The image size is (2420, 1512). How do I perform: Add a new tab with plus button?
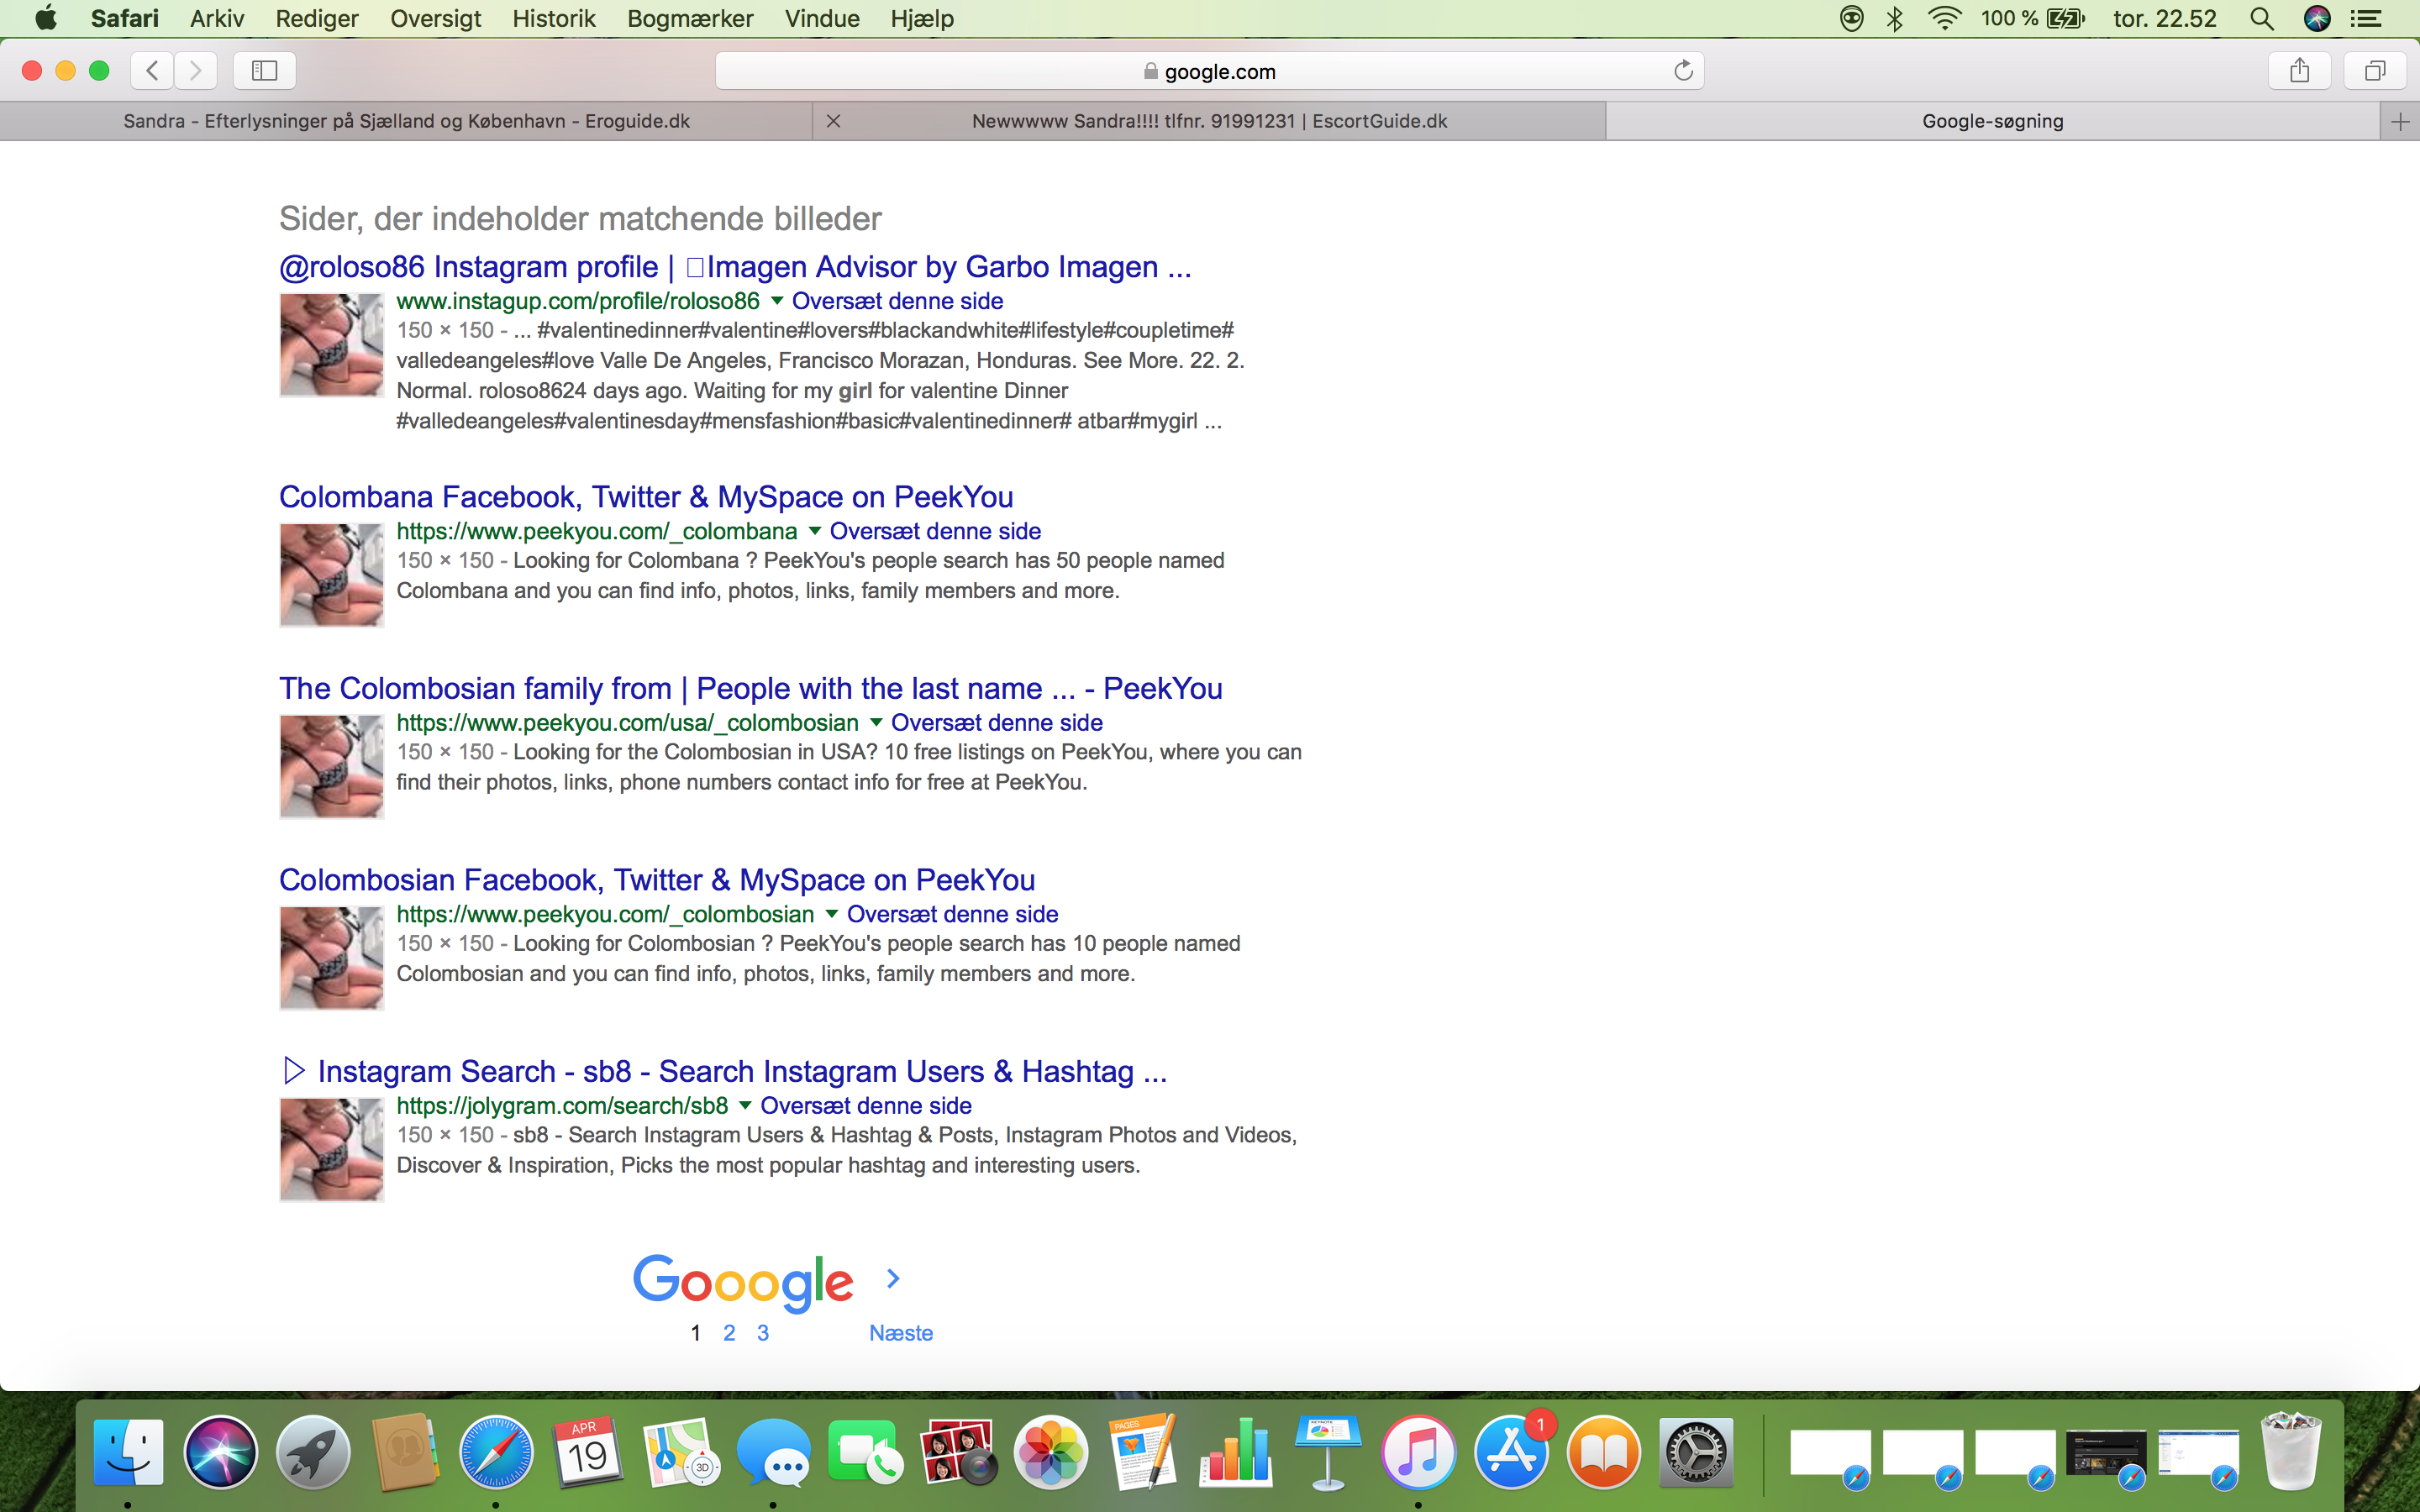click(2400, 121)
